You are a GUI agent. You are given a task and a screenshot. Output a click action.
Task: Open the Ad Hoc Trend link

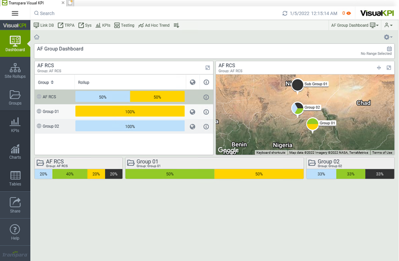click(x=154, y=25)
